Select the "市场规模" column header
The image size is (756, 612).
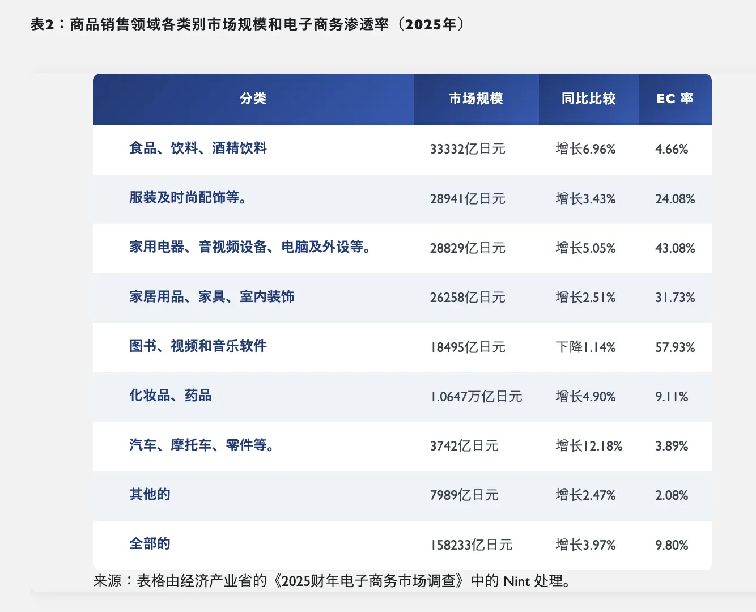coord(476,99)
